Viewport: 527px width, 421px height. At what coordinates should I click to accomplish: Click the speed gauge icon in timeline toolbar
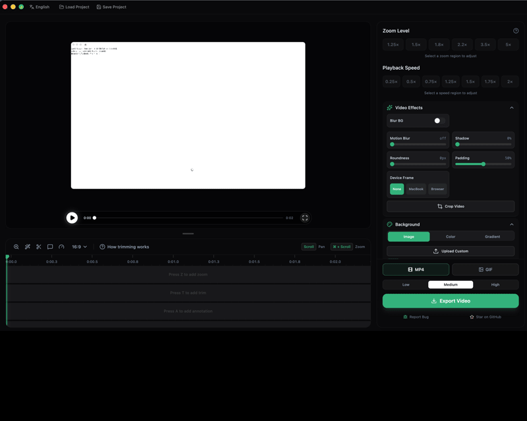click(61, 247)
